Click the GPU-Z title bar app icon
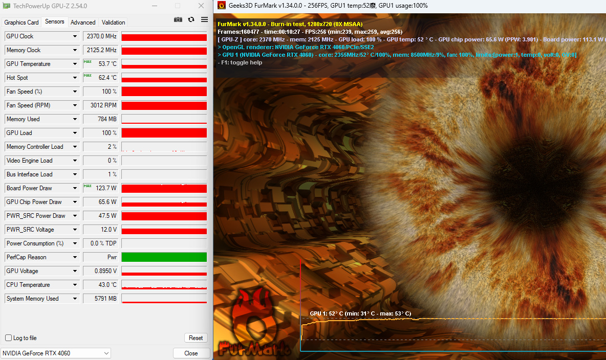606x360 pixels. [x=6, y=6]
